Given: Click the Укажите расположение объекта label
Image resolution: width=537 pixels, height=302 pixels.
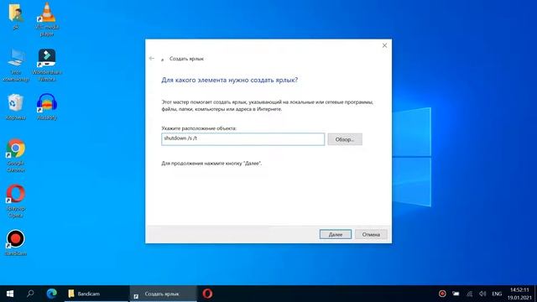Looking at the screenshot, I should (199, 128).
